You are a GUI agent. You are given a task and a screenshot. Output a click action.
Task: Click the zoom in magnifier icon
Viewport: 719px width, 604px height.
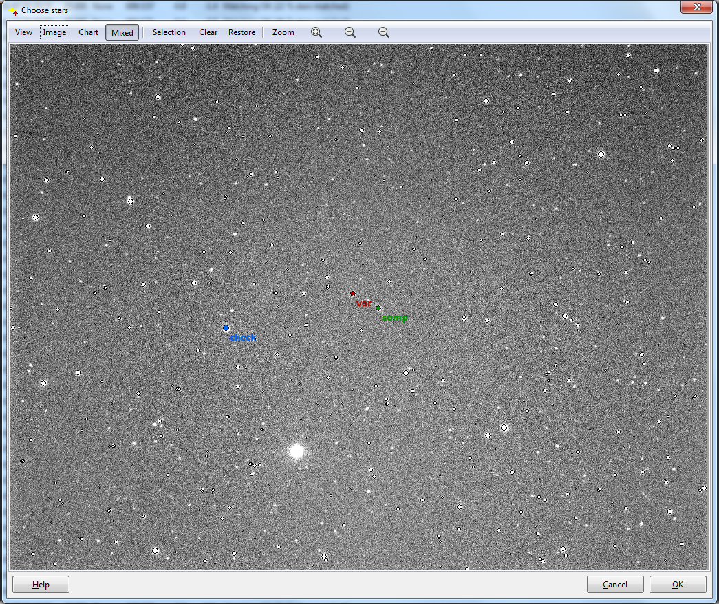384,32
